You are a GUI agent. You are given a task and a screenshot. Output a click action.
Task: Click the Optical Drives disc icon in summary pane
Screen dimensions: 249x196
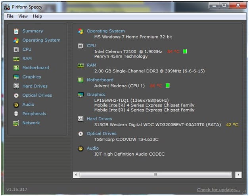click(x=80, y=134)
